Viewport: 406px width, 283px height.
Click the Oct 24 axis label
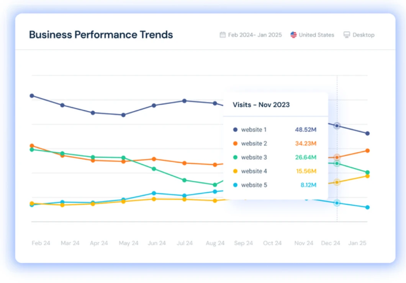(272, 243)
